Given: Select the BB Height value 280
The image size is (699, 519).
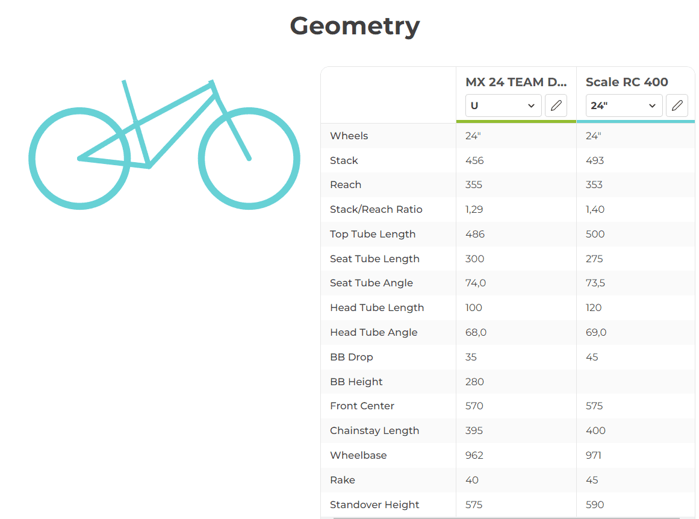Looking at the screenshot, I should [x=474, y=382].
